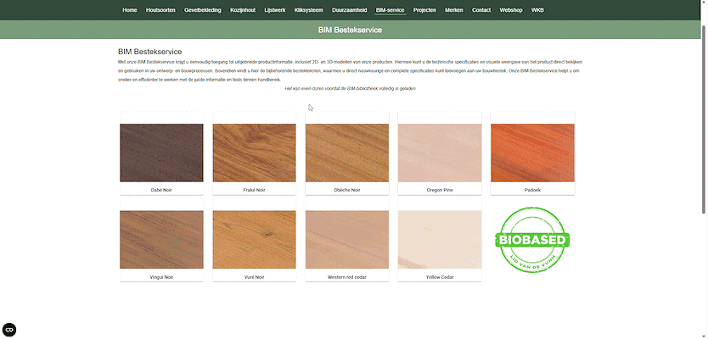Choose the Obèche Noir wood texture

[346, 153]
